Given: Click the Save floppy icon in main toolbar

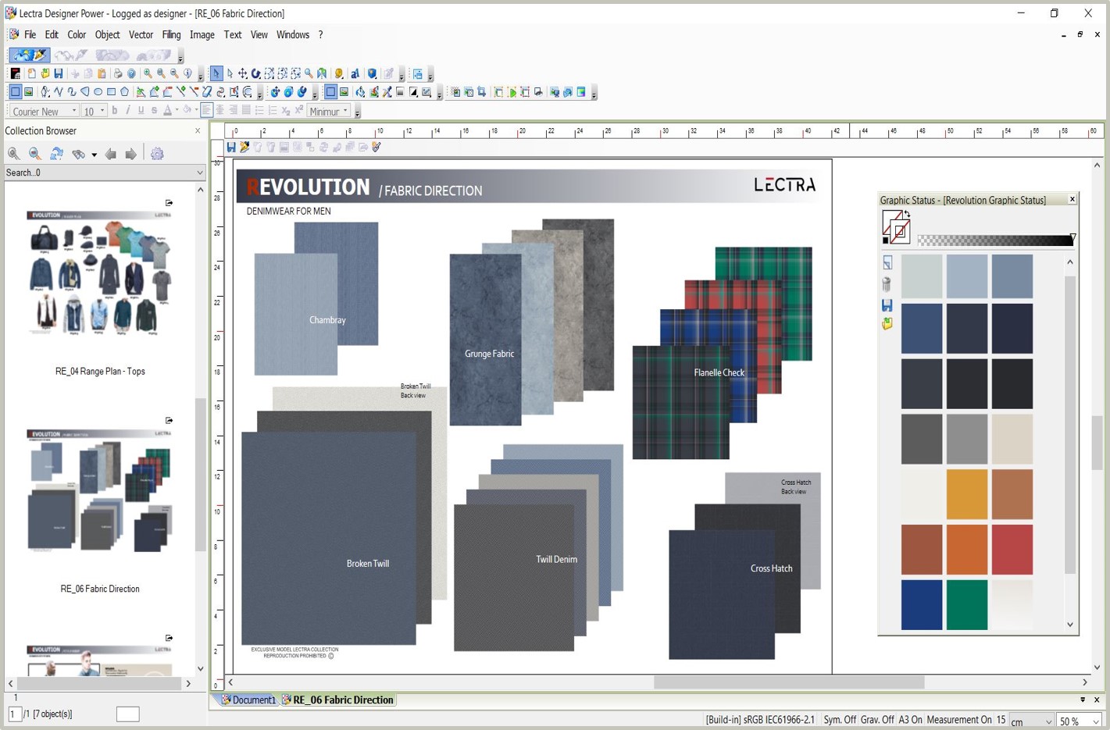Looking at the screenshot, I should 59,73.
